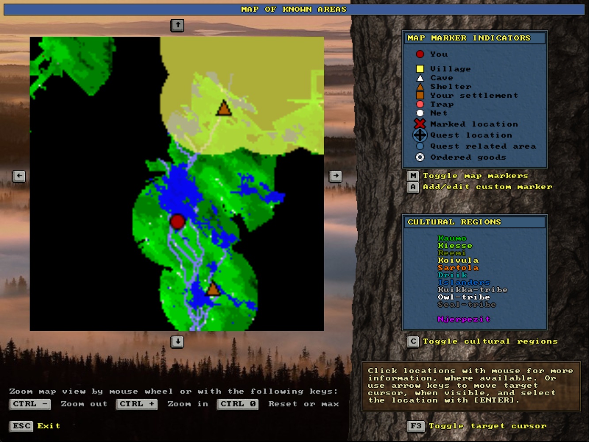
Task: Pan the map left with arrow button
Action: (19, 176)
